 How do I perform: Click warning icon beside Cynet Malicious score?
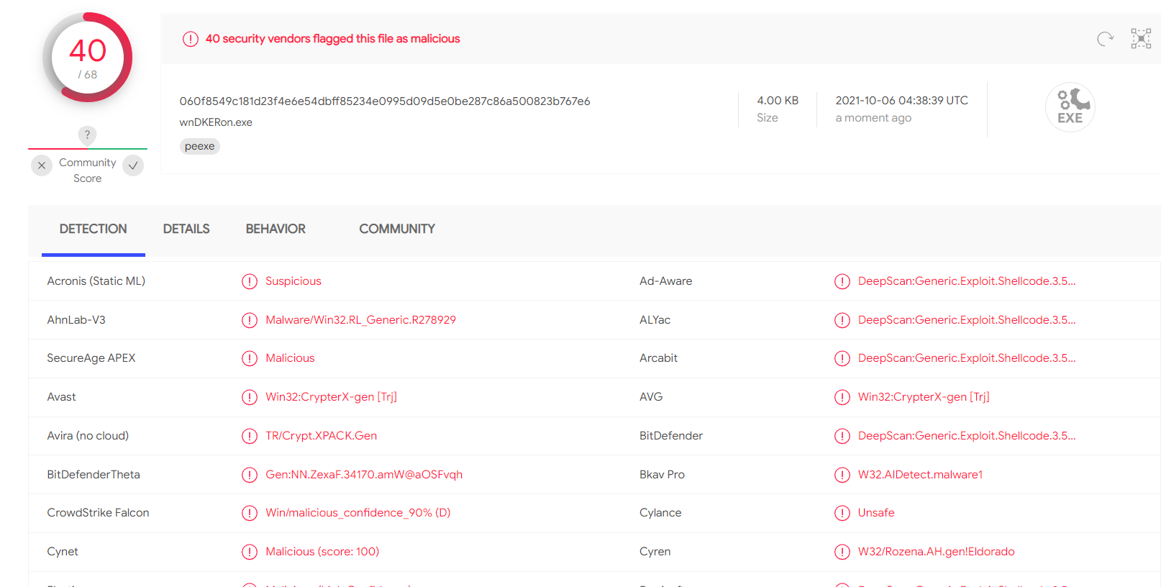coord(250,552)
